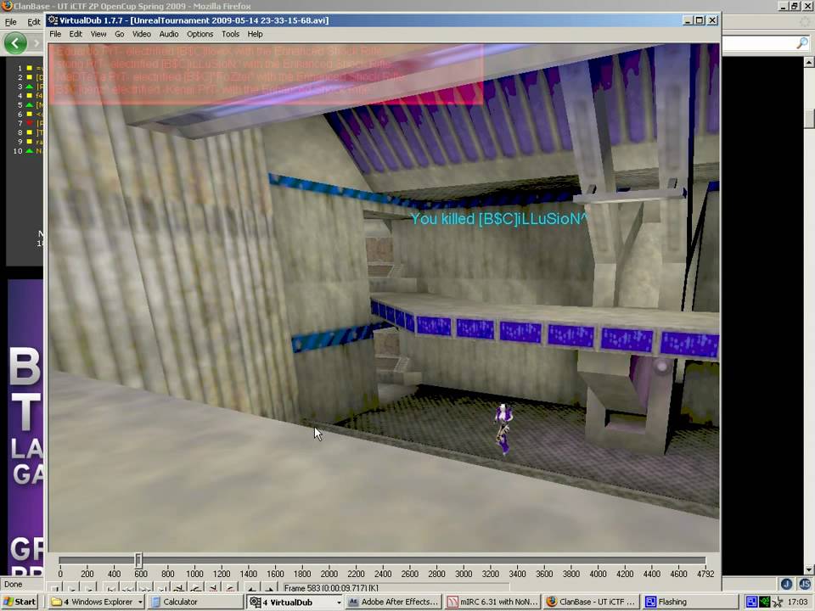This screenshot has height=611, width=815.
Task: Switch to Windows Explorer group in taskbar
Action: 96,602
